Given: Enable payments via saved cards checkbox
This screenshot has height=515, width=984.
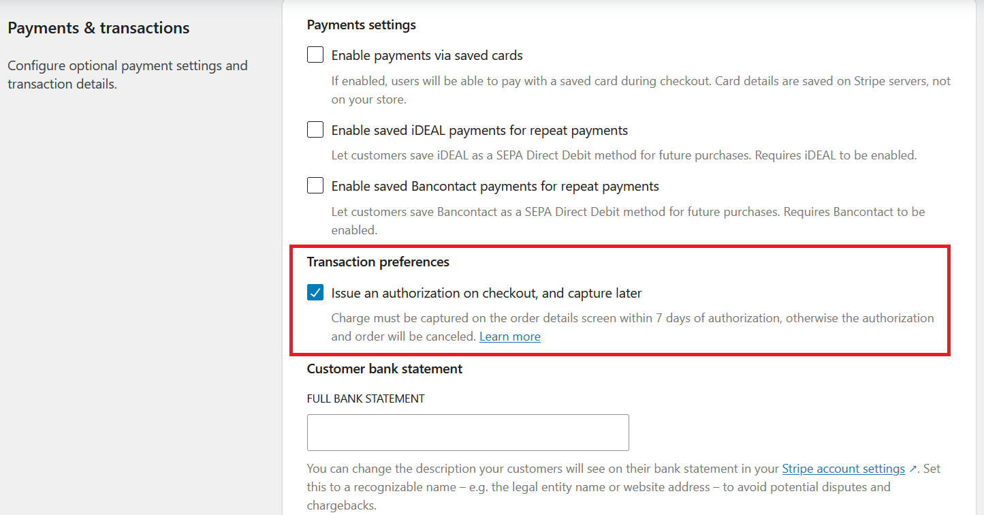Looking at the screenshot, I should tap(315, 55).
